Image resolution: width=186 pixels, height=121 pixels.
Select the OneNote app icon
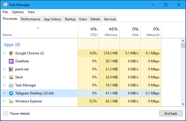11,61
